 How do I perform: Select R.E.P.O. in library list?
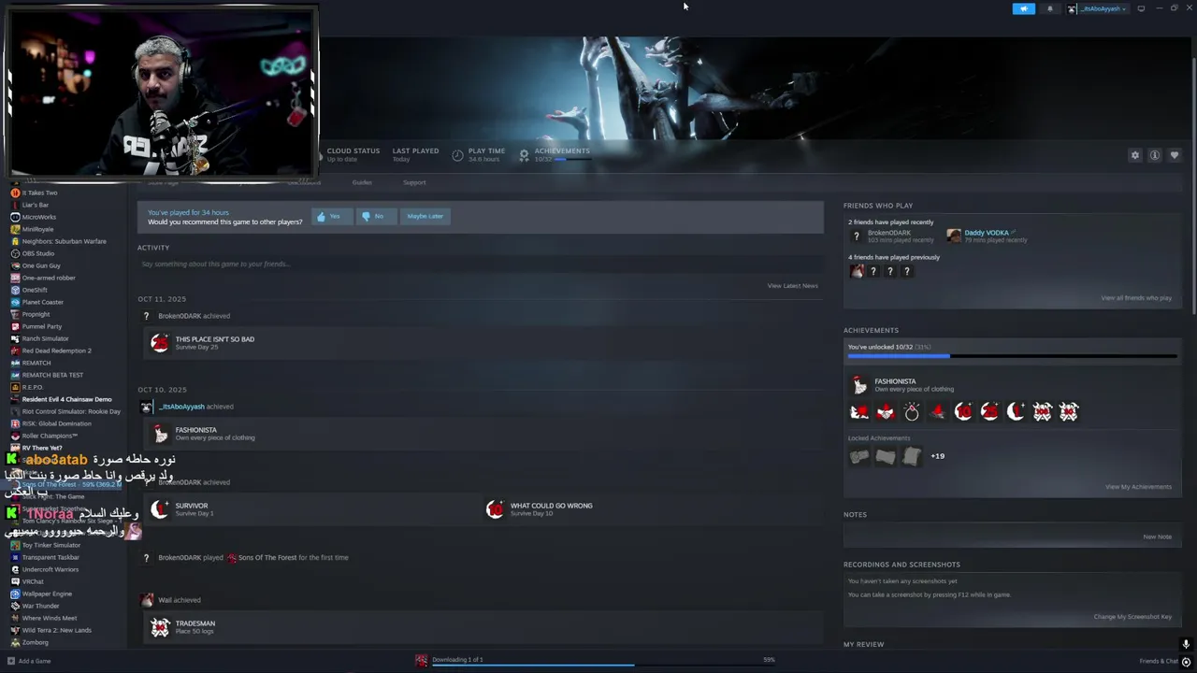[33, 387]
